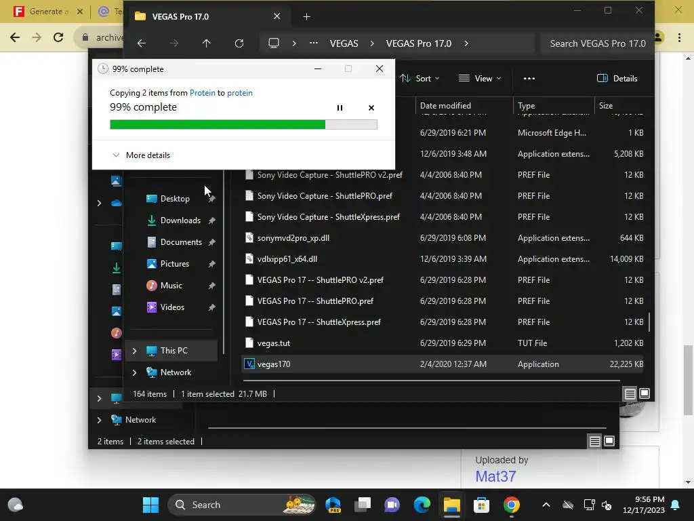Toggle the Details pane
The width and height of the screenshot is (694, 521).
[x=617, y=79]
